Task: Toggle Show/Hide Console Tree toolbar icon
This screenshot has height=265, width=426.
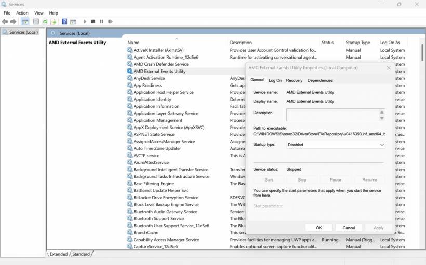Action: tap(25, 22)
